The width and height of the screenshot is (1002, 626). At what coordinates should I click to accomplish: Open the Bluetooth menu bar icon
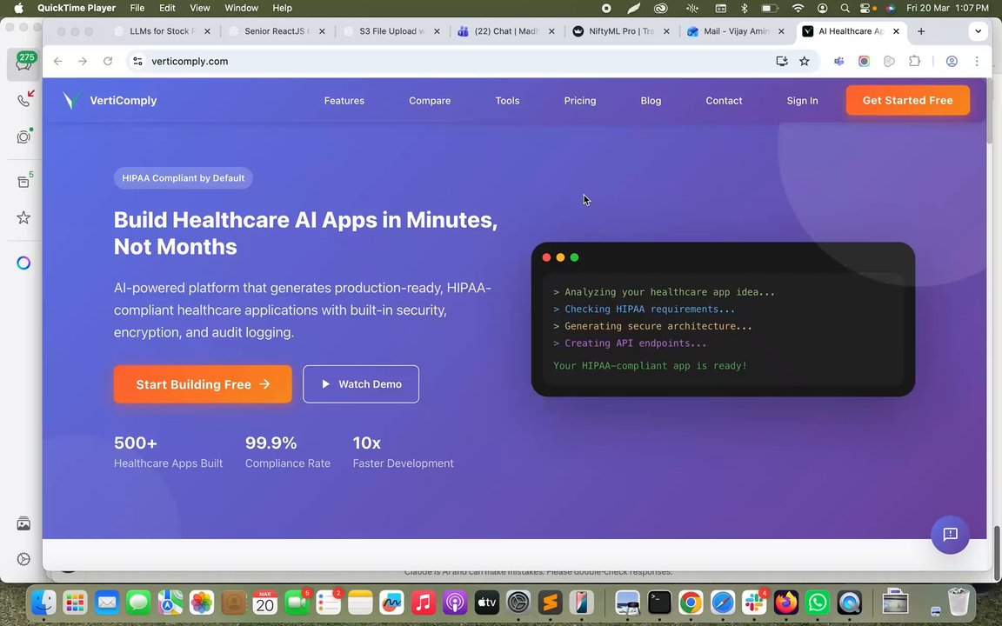[744, 9]
